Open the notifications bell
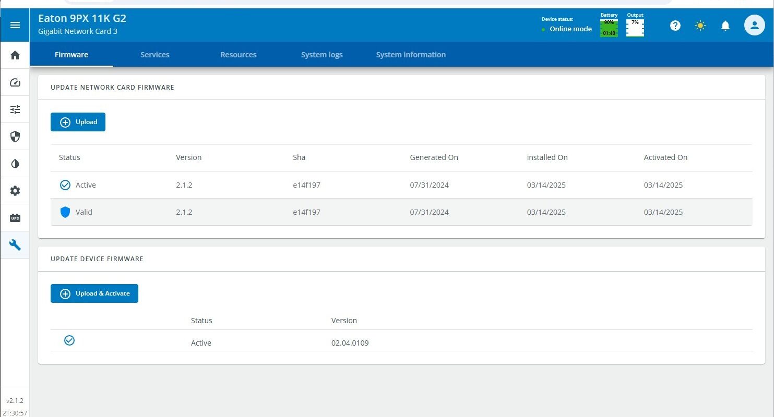 pos(725,26)
